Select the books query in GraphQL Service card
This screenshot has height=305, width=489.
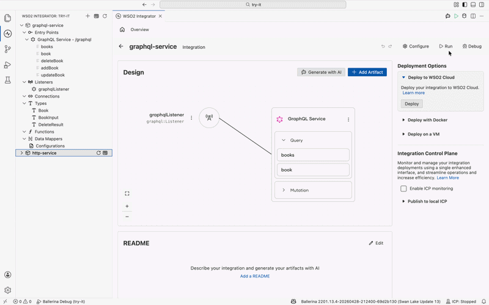[x=313, y=155]
